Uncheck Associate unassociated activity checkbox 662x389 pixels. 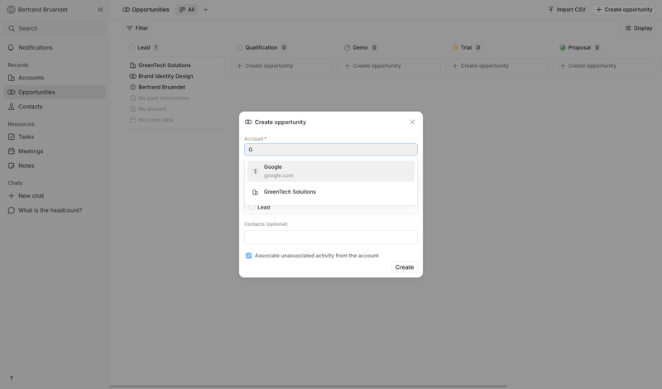click(x=249, y=256)
